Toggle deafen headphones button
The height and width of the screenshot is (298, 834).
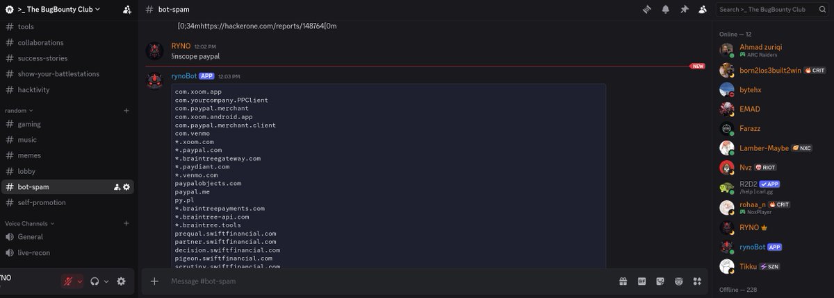point(95,281)
